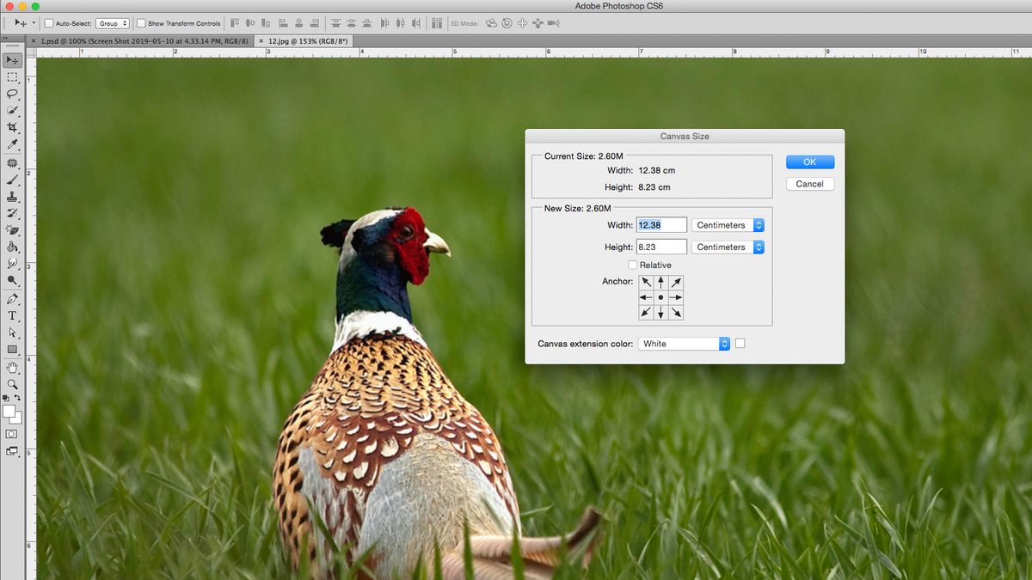1032x580 pixels.
Task: Click the canvas extension color swatch
Action: click(x=740, y=344)
